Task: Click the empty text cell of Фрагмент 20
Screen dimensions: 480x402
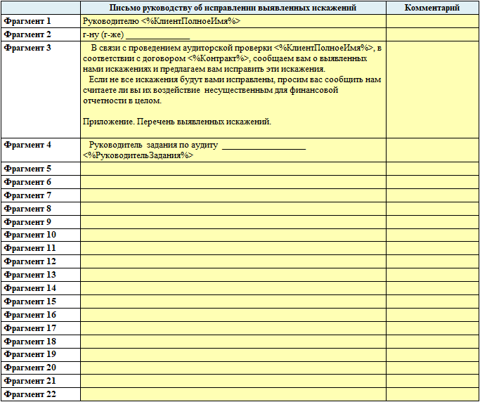Action: click(233, 368)
